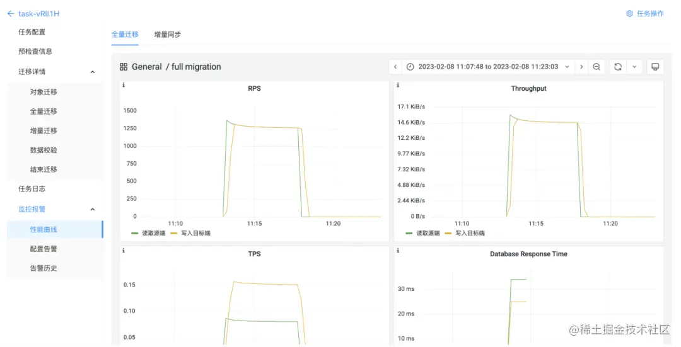The image size is (681, 347).
Task: Refresh the dashboard
Action: coord(618,67)
